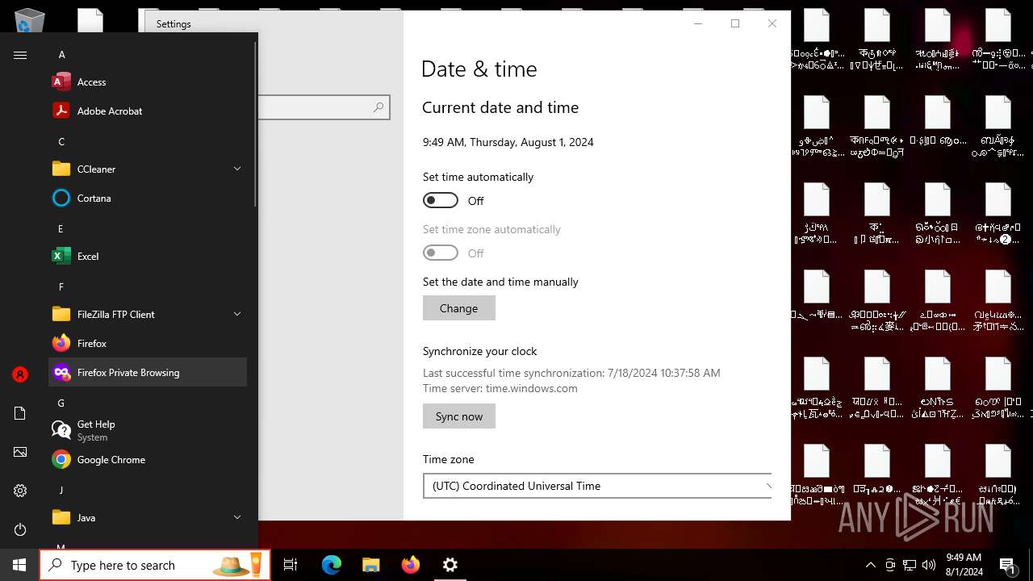This screenshot has height=581, width=1033.
Task: Minimize the Settings window
Action: click(698, 23)
